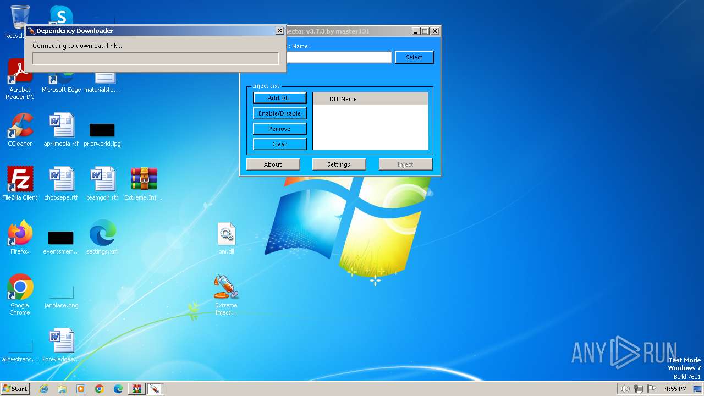
Task: Select the eventsmem... file icon
Action: pyautogui.click(x=61, y=242)
